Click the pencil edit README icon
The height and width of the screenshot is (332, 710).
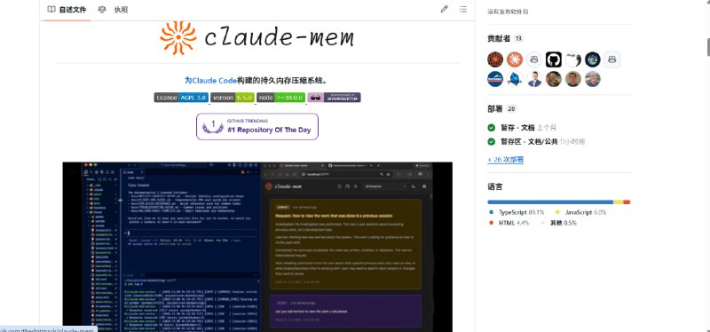(444, 9)
